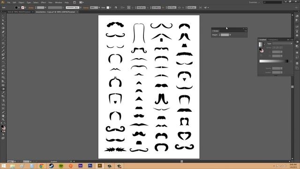Screen dimensions: 300x169
Task: Open the brush definition dropdown
Action: 81,8
